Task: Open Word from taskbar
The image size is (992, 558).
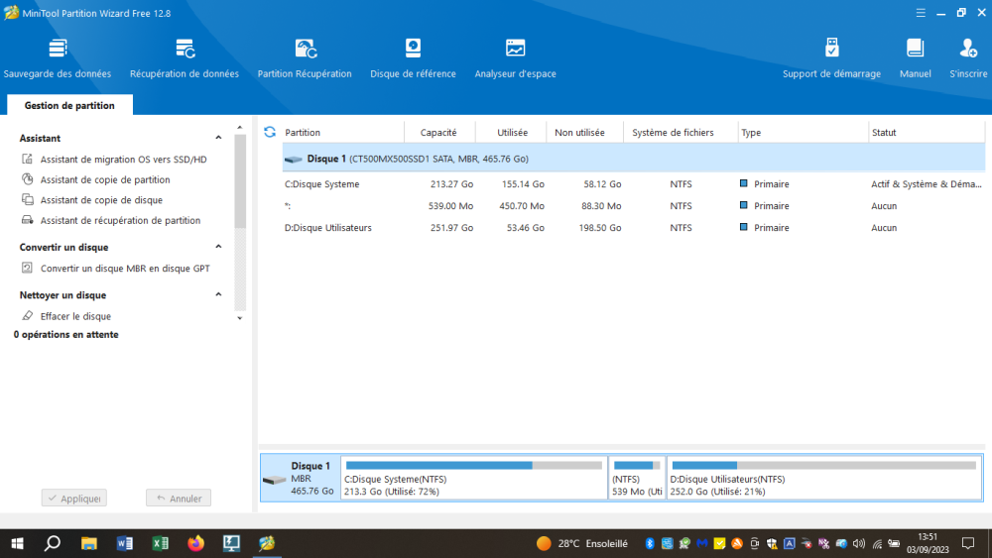Action: pyautogui.click(x=125, y=543)
